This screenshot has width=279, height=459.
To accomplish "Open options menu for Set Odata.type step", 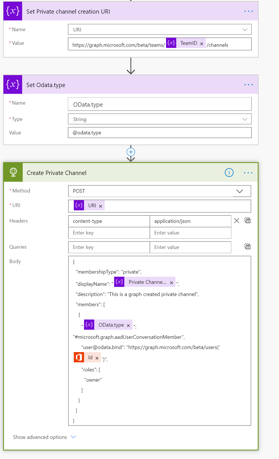I will (x=248, y=85).
